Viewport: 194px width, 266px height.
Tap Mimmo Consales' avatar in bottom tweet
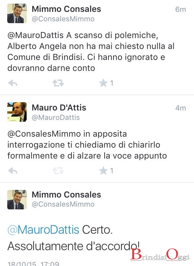click(17, 200)
